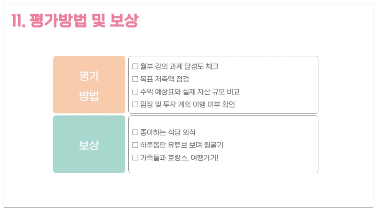This screenshot has width=377, height=212.
Task: Tick the 좋아하는 식당 외식 checkbox
Action: (x=135, y=132)
